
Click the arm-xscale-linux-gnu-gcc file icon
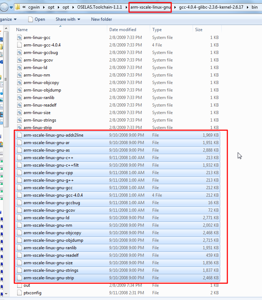coord(19,188)
